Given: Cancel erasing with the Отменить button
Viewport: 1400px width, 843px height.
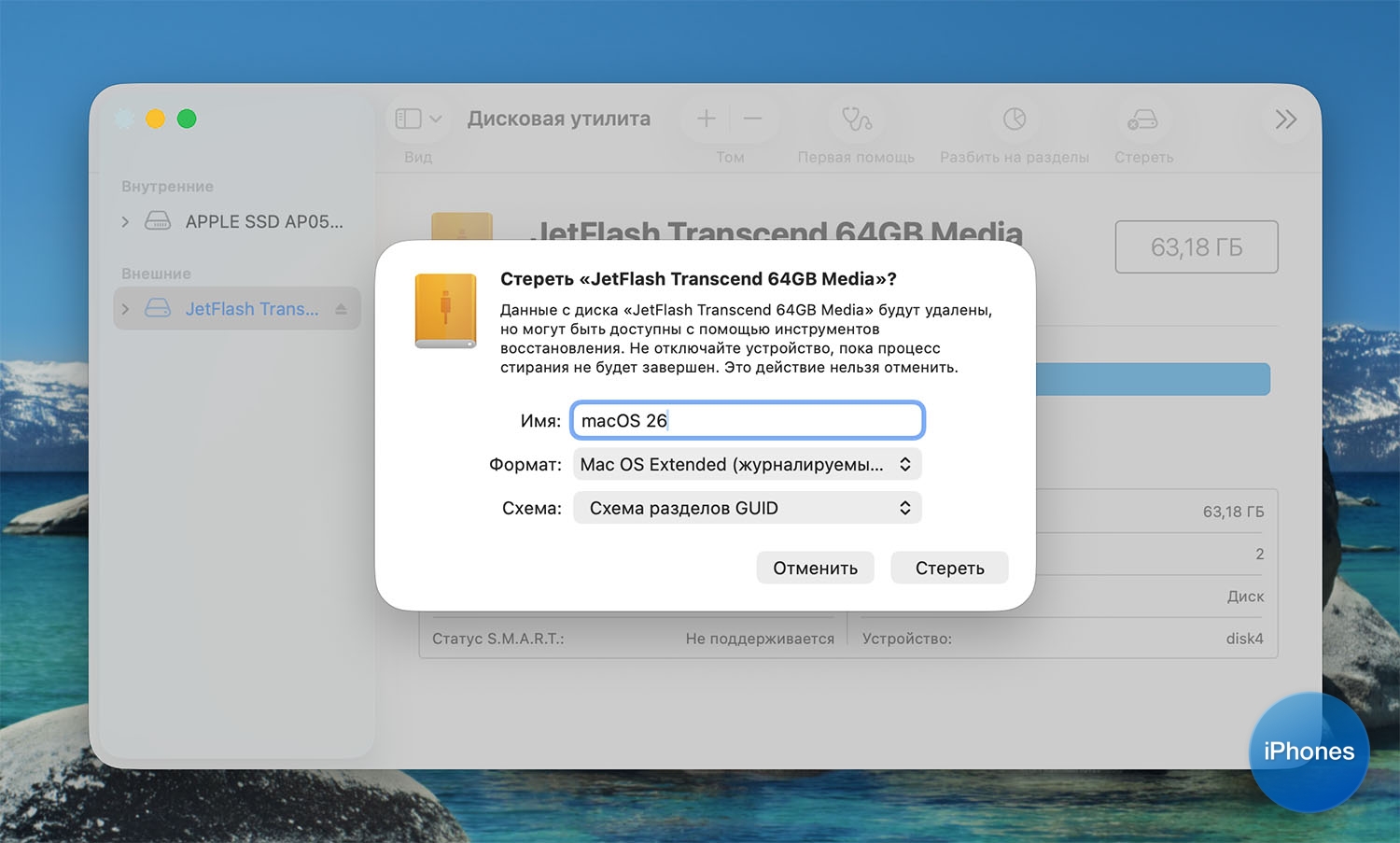Looking at the screenshot, I should coord(815,568).
